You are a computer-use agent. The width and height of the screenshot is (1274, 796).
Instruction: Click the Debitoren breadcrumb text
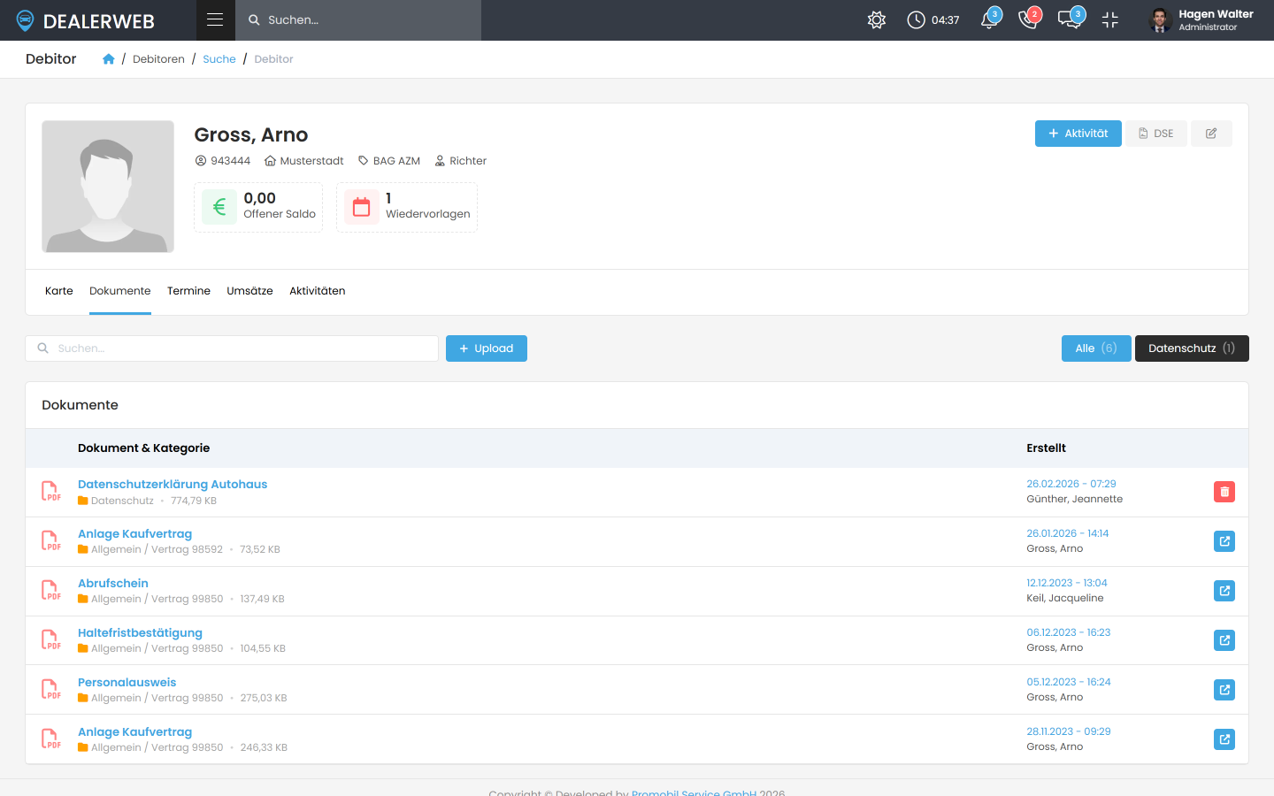[158, 59]
